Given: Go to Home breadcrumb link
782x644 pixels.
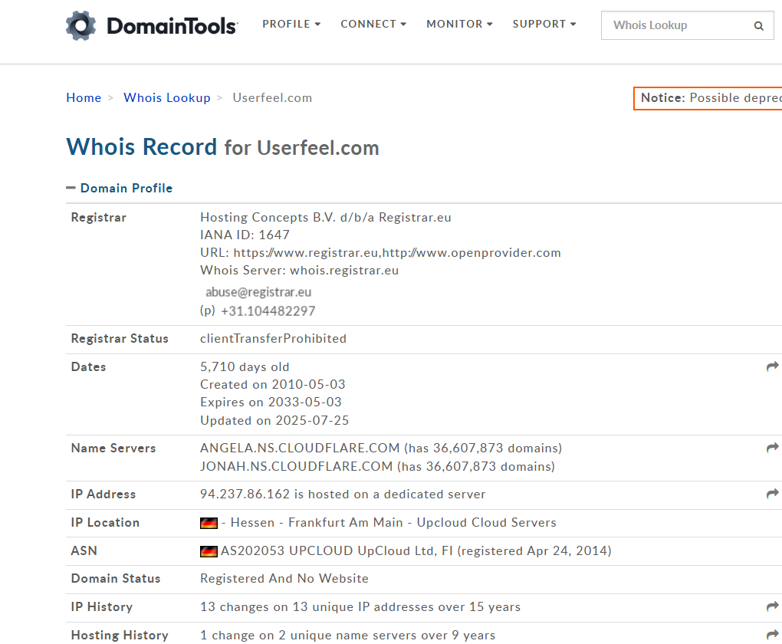Looking at the screenshot, I should (84, 98).
